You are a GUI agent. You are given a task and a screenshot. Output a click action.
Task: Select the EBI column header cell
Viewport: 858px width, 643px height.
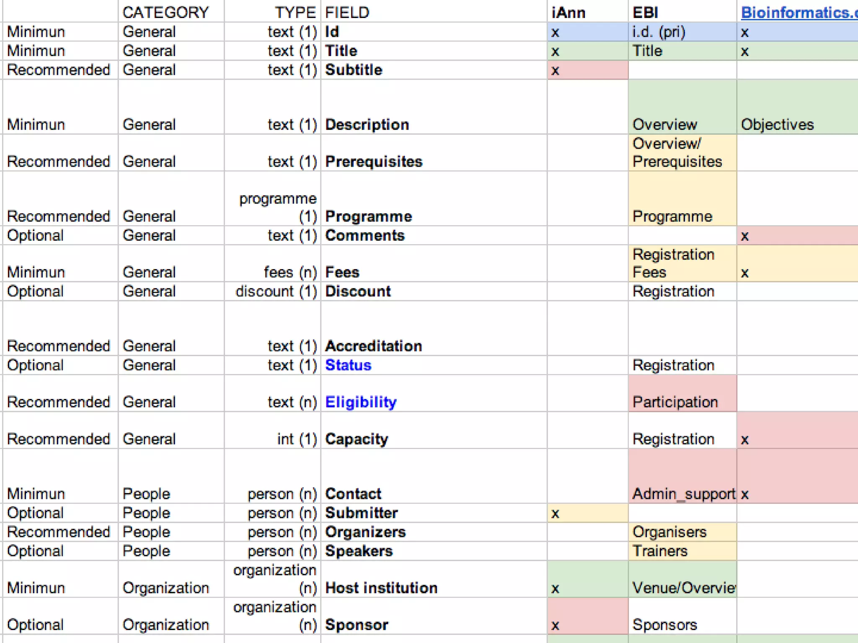tap(645, 13)
